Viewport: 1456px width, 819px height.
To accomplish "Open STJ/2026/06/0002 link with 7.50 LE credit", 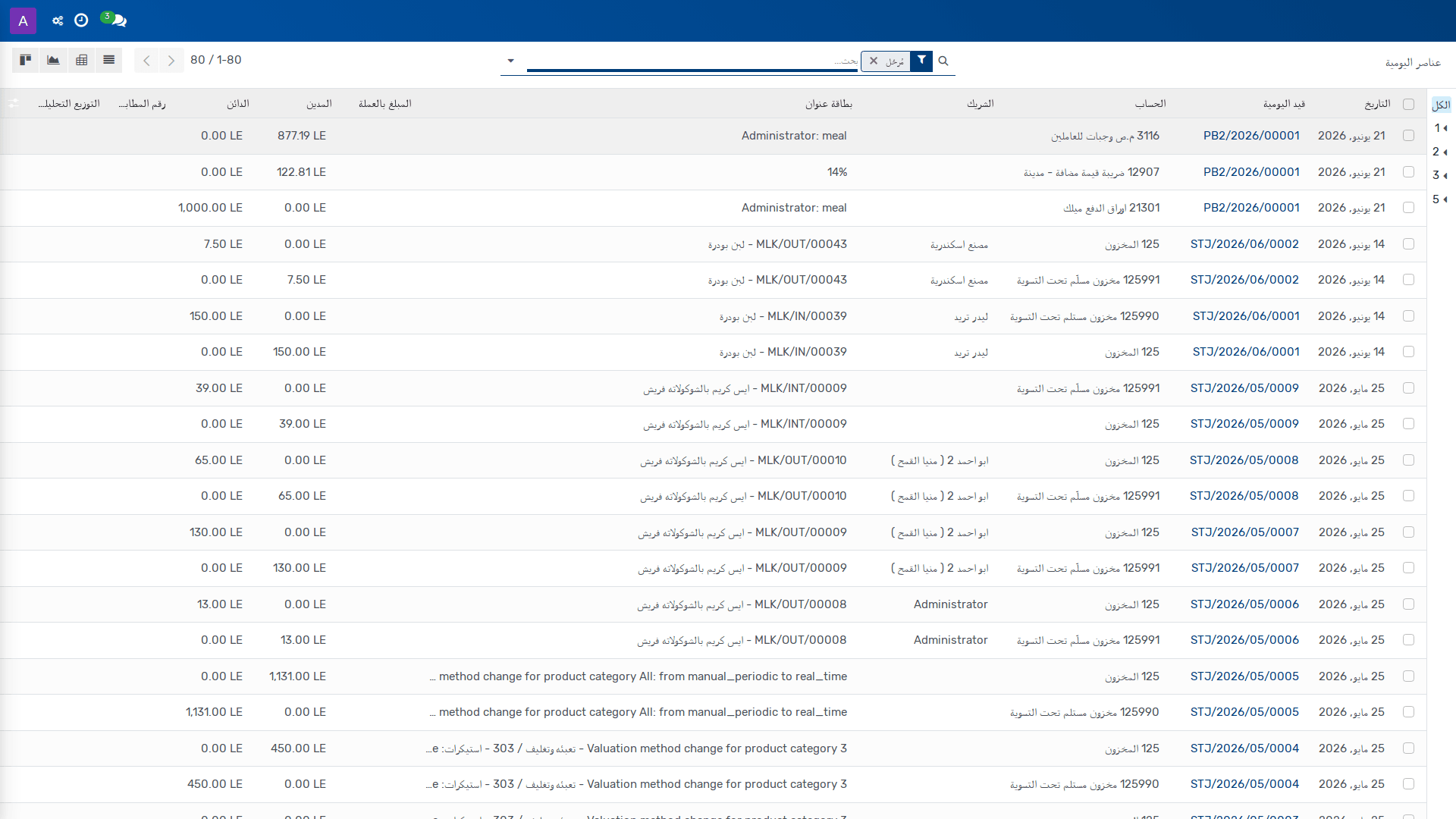I will (1244, 244).
